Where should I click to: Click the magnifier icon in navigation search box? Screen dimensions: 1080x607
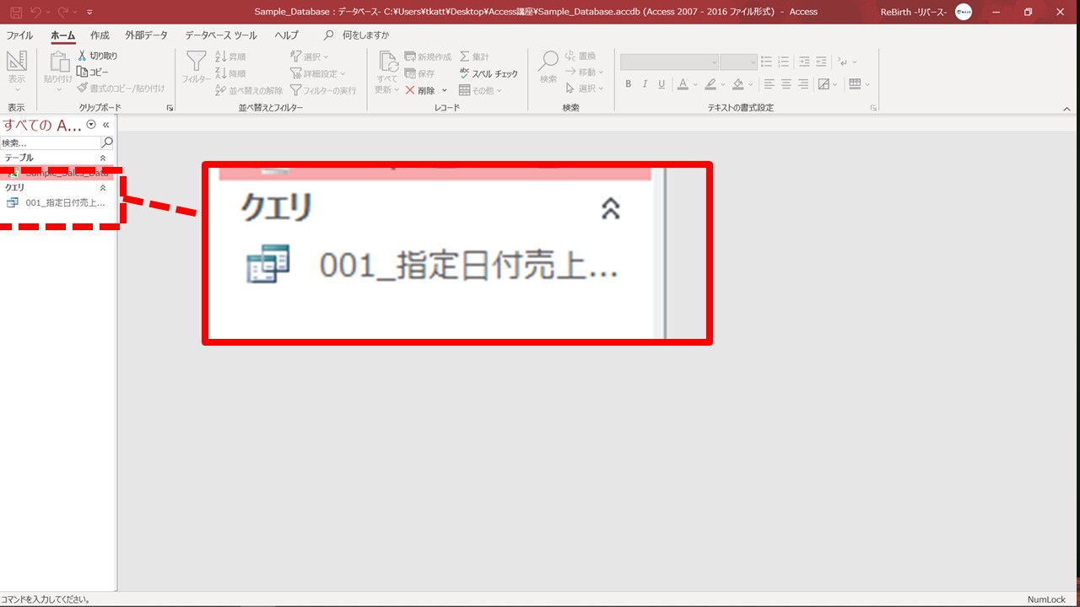tap(107, 142)
